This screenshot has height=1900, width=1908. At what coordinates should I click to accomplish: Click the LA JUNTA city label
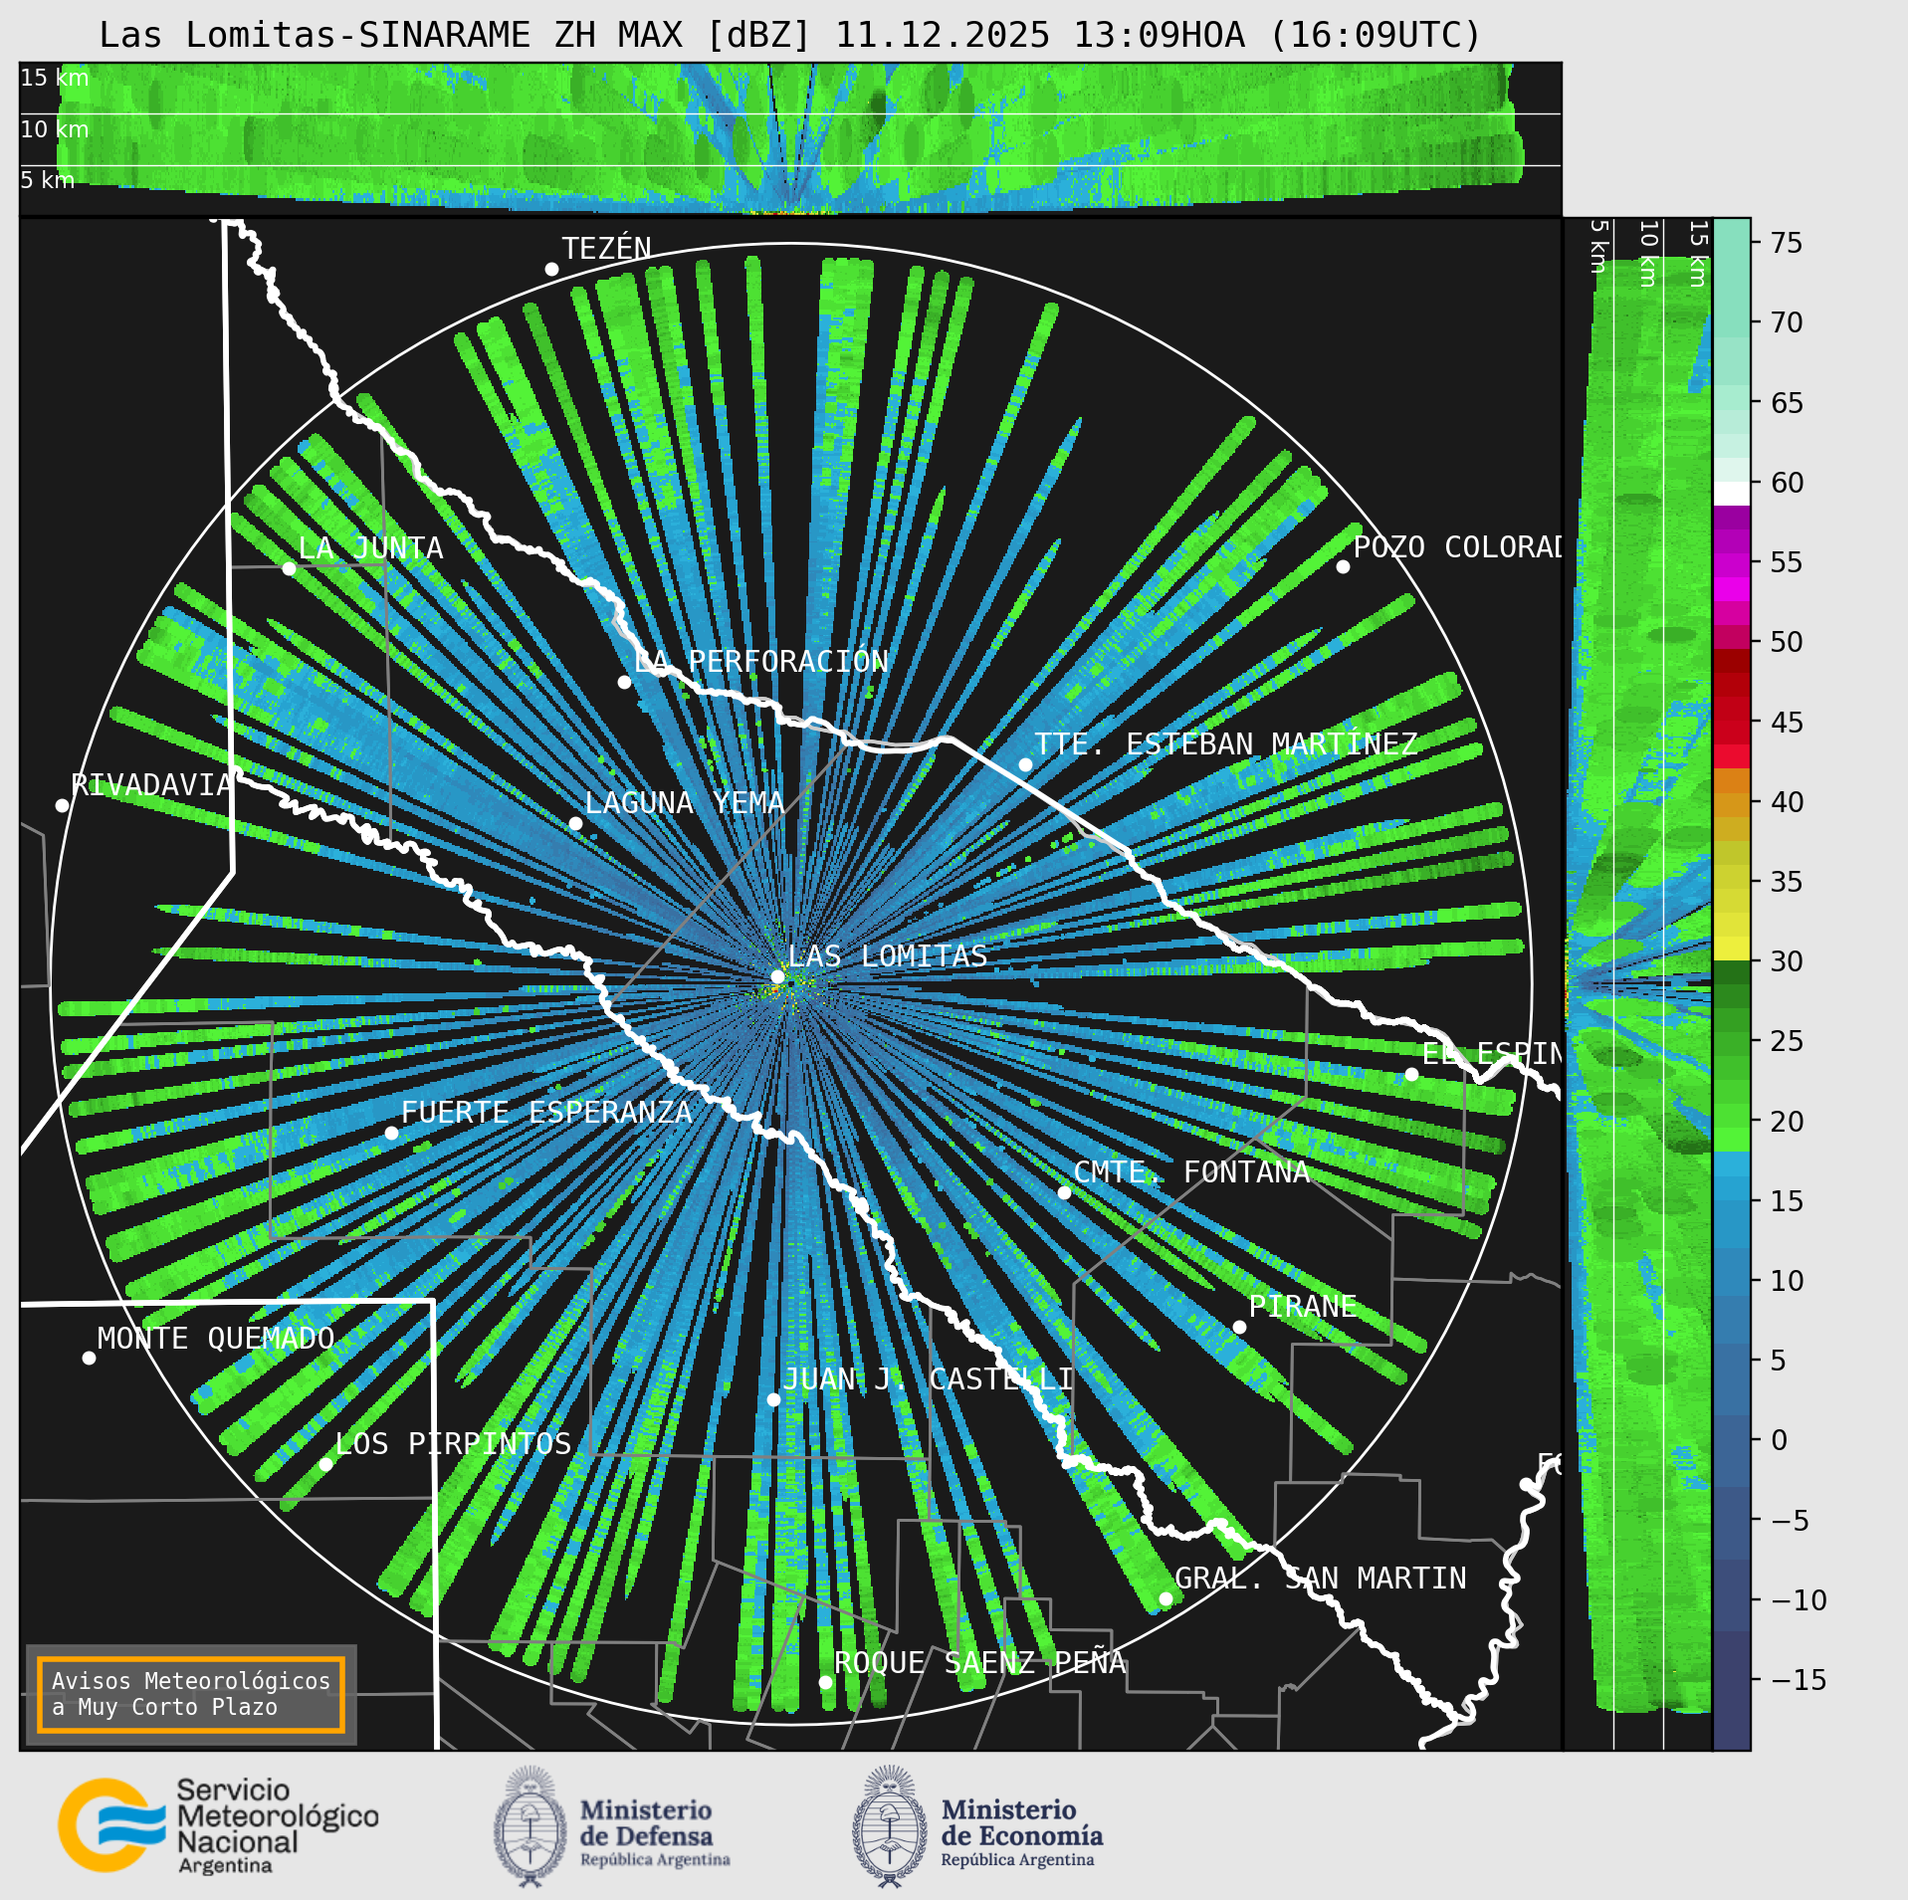click(370, 547)
